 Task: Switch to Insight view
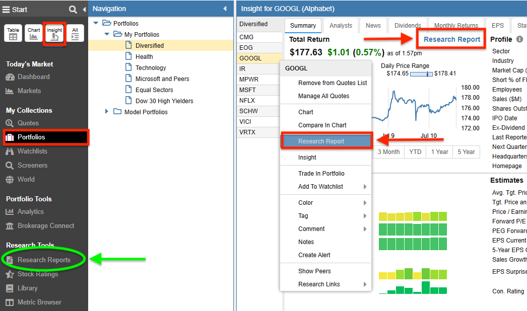(x=54, y=34)
